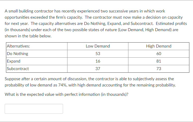The image size is (193, 122).
Task: Select the Expand row label
Action: (14, 61)
